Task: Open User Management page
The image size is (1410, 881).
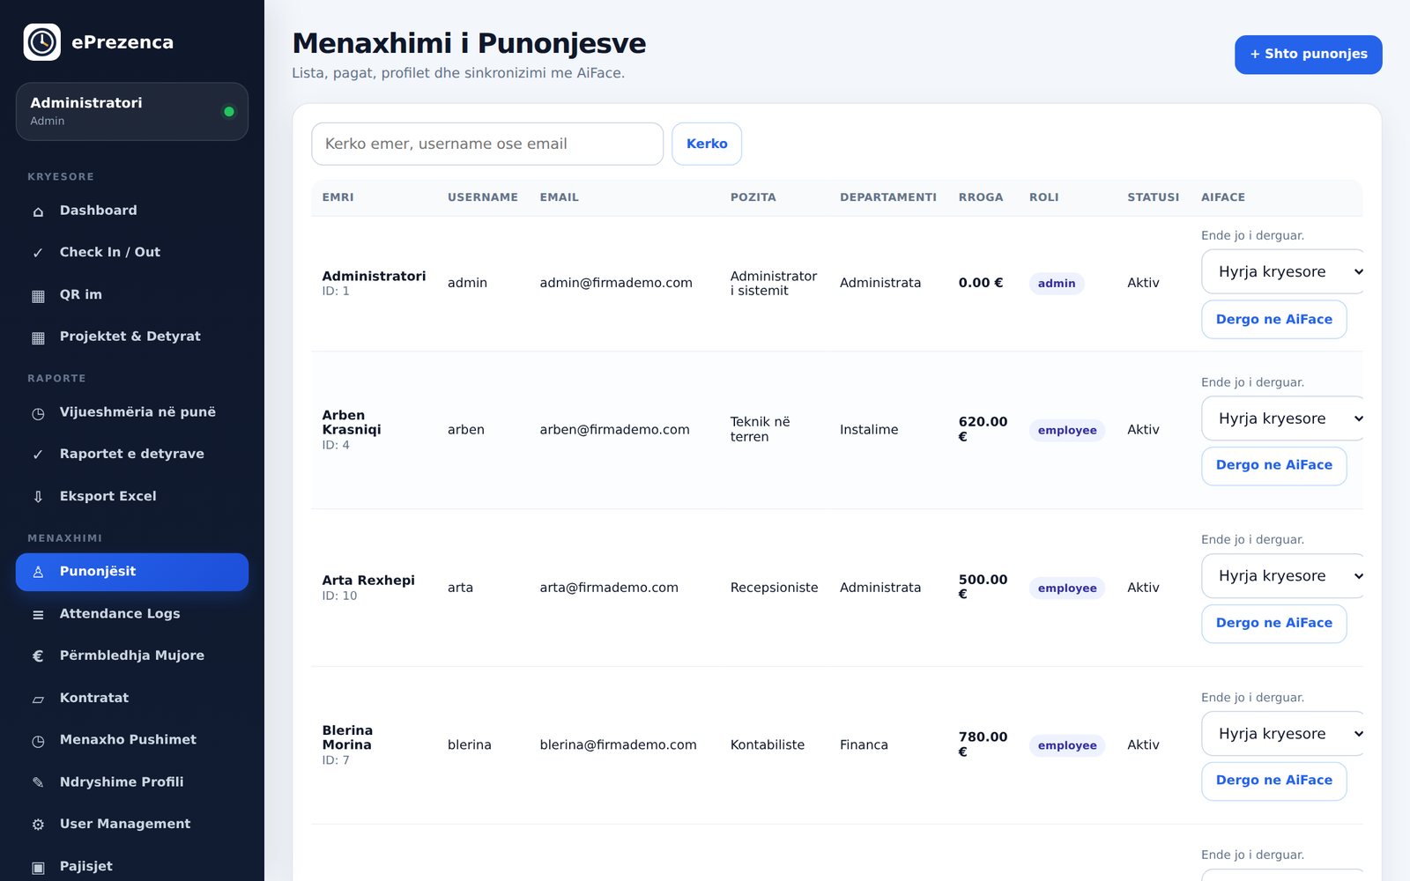Action: coord(132,824)
